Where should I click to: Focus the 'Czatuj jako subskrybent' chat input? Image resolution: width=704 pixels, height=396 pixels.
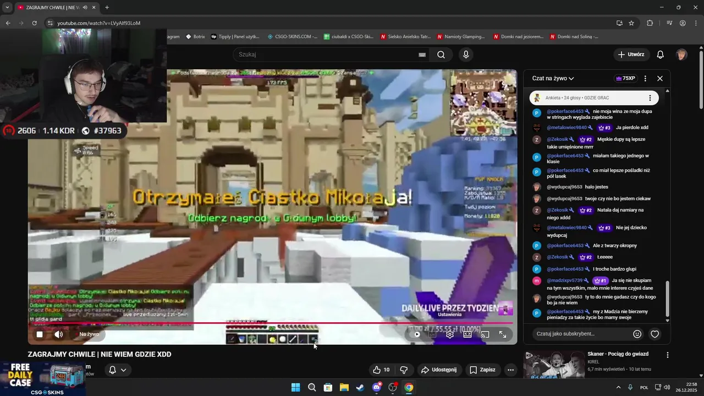pyautogui.click(x=582, y=334)
